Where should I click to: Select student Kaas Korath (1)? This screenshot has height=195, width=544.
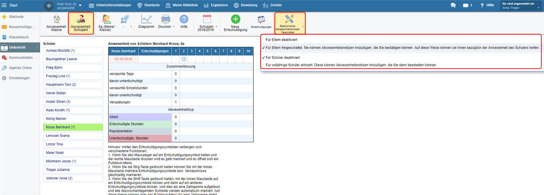point(73,110)
